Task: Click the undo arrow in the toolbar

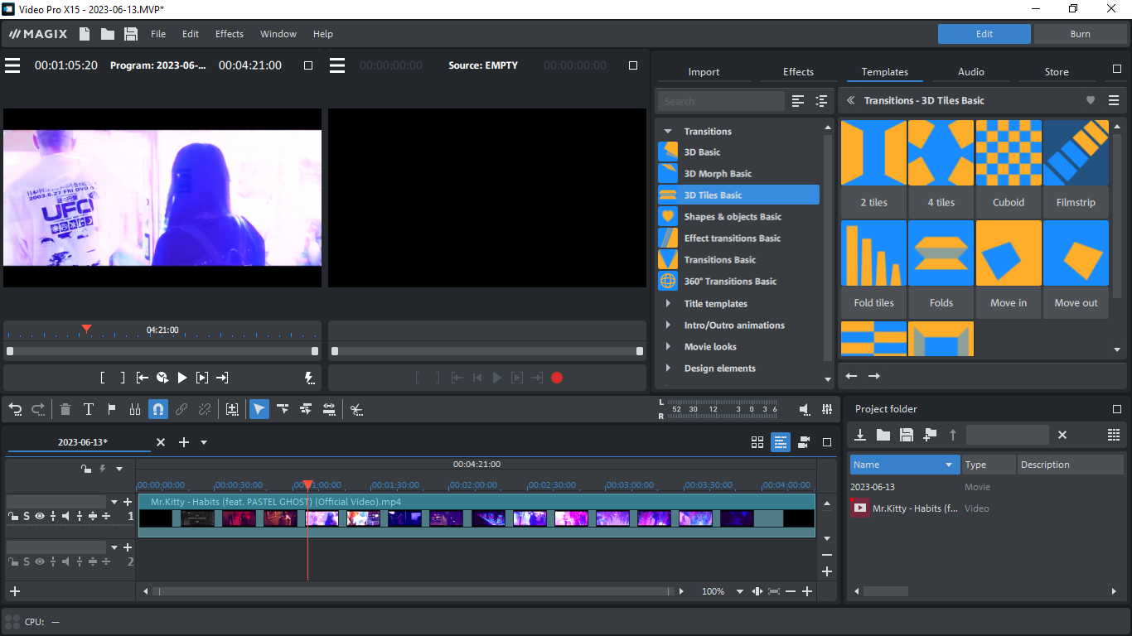Action: point(15,409)
